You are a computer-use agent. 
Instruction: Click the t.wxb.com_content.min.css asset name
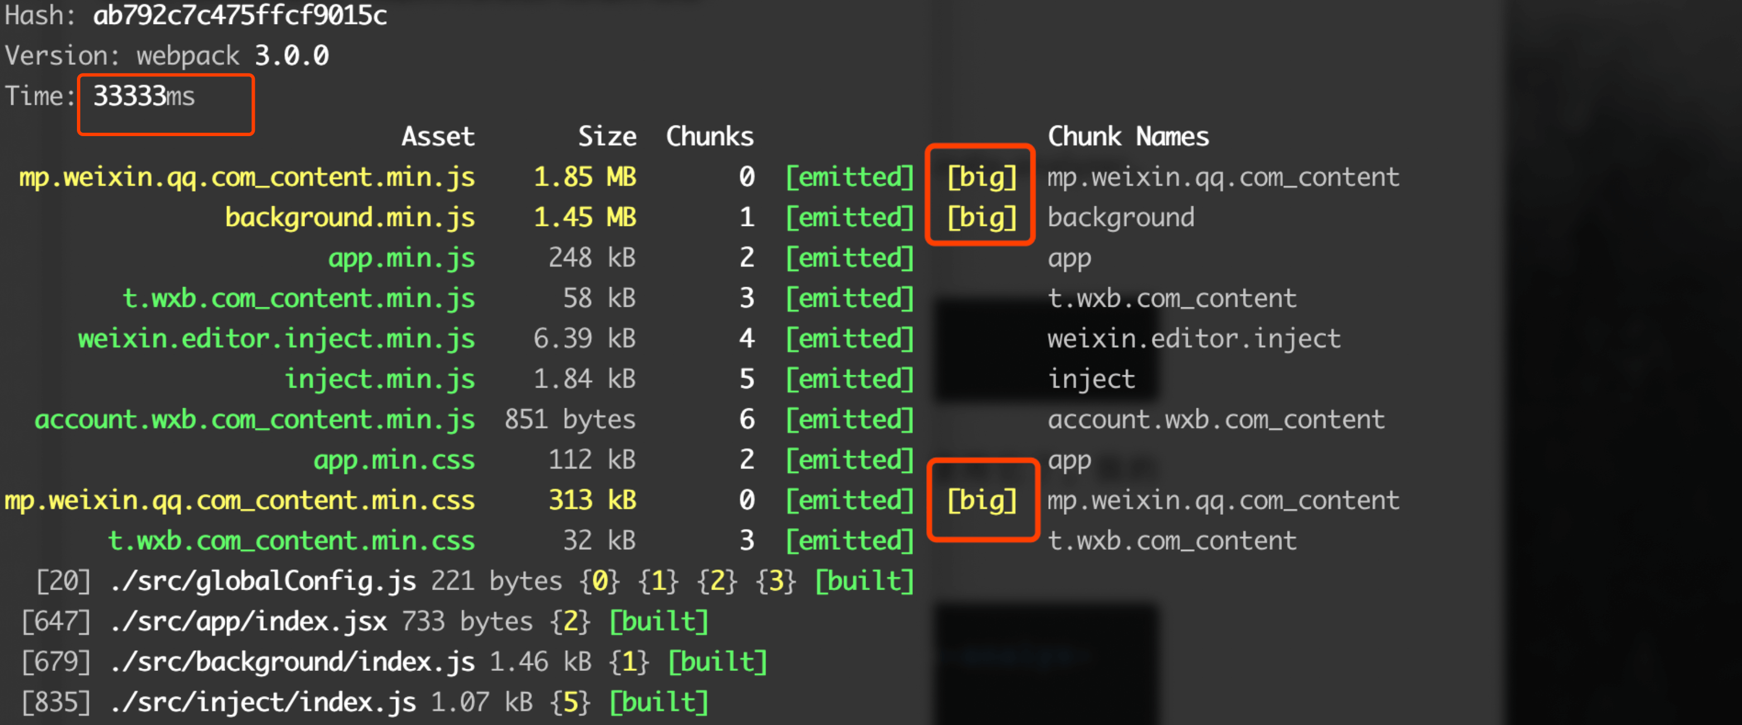coord(291,541)
